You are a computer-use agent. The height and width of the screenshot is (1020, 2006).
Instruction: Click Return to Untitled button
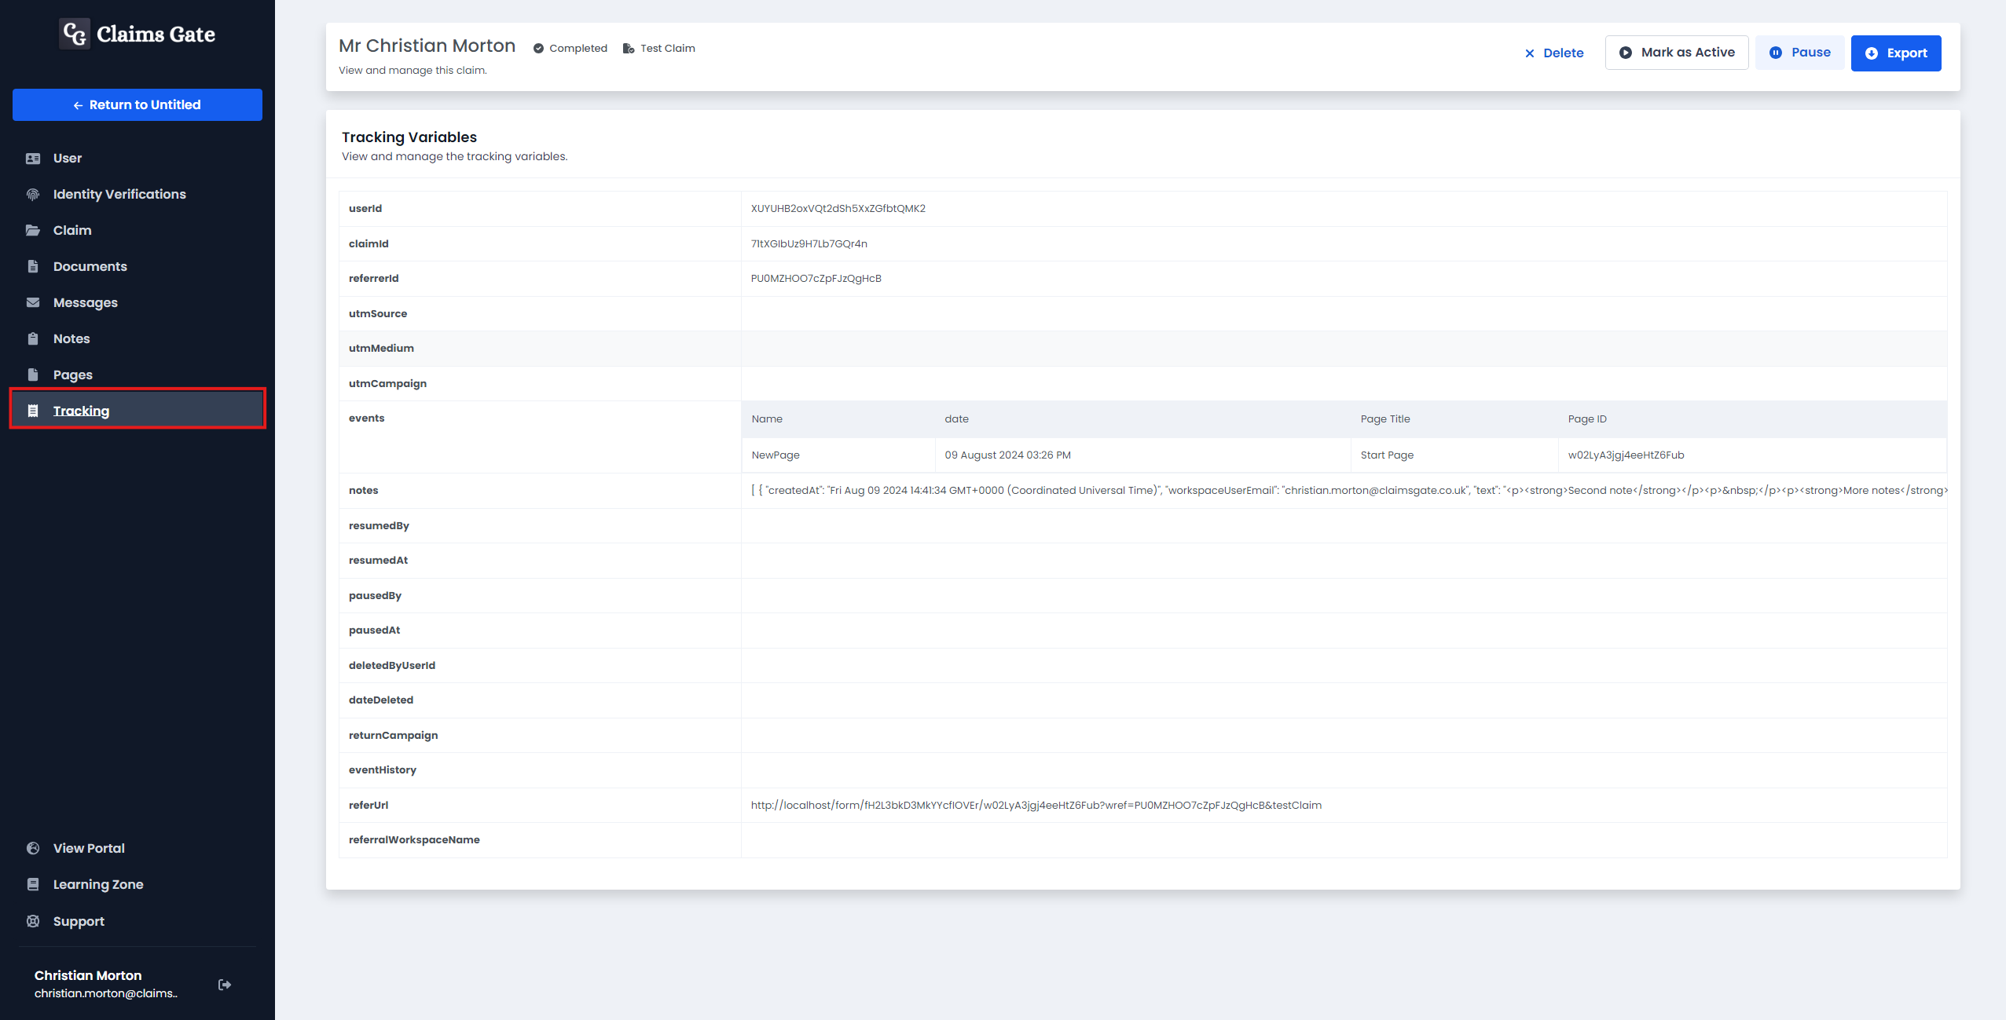point(137,105)
